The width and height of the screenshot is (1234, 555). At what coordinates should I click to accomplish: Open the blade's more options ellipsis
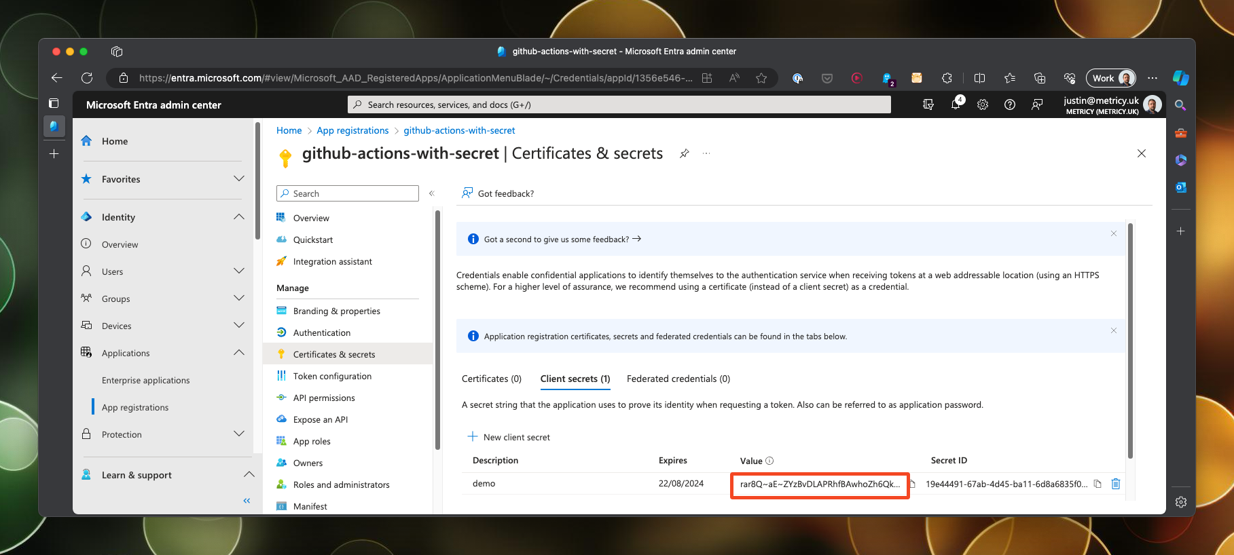pyautogui.click(x=706, y=154)
